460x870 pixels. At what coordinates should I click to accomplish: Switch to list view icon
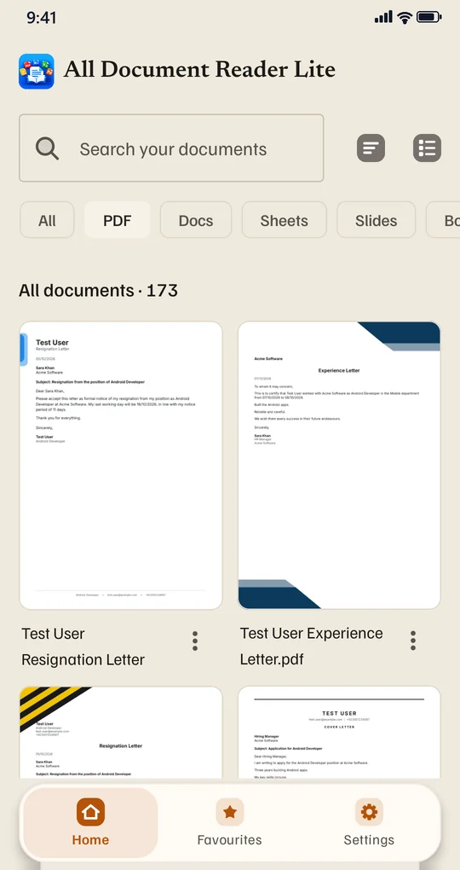(x=428, y=148)
